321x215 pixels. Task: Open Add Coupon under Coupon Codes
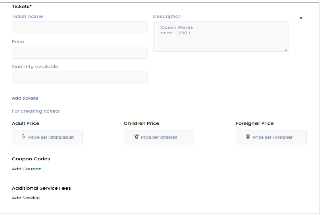[26, 169]
